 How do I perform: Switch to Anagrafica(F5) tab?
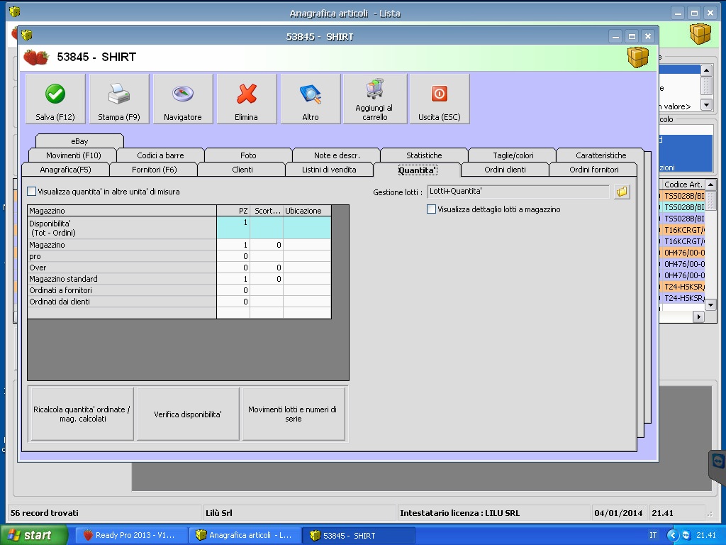pyautogui.click(x=65, y=170)
